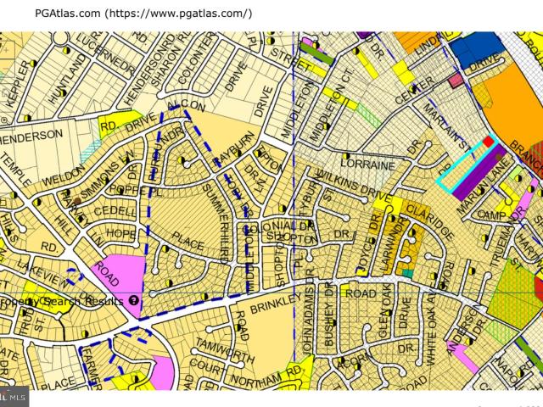The image size is (543, 407).
Task: Select the long purple parcel along Marlin Lane
Action: (481, 171)
